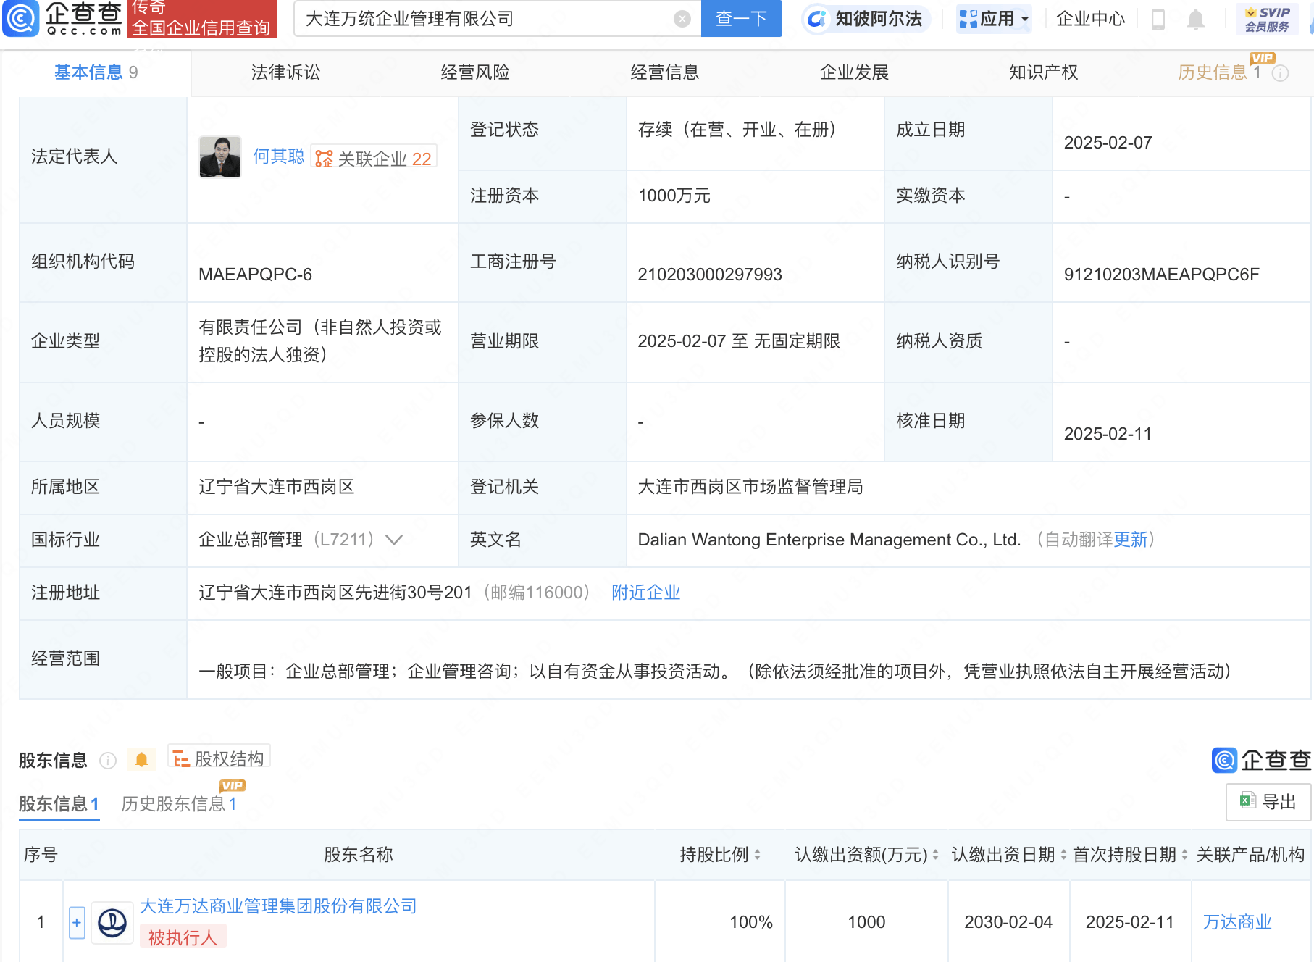Click 大连市西岗区市场监督管理局 text
The width and height of the screenshot is (1314, 962).
pyautogui.click(x=750, y=487)
